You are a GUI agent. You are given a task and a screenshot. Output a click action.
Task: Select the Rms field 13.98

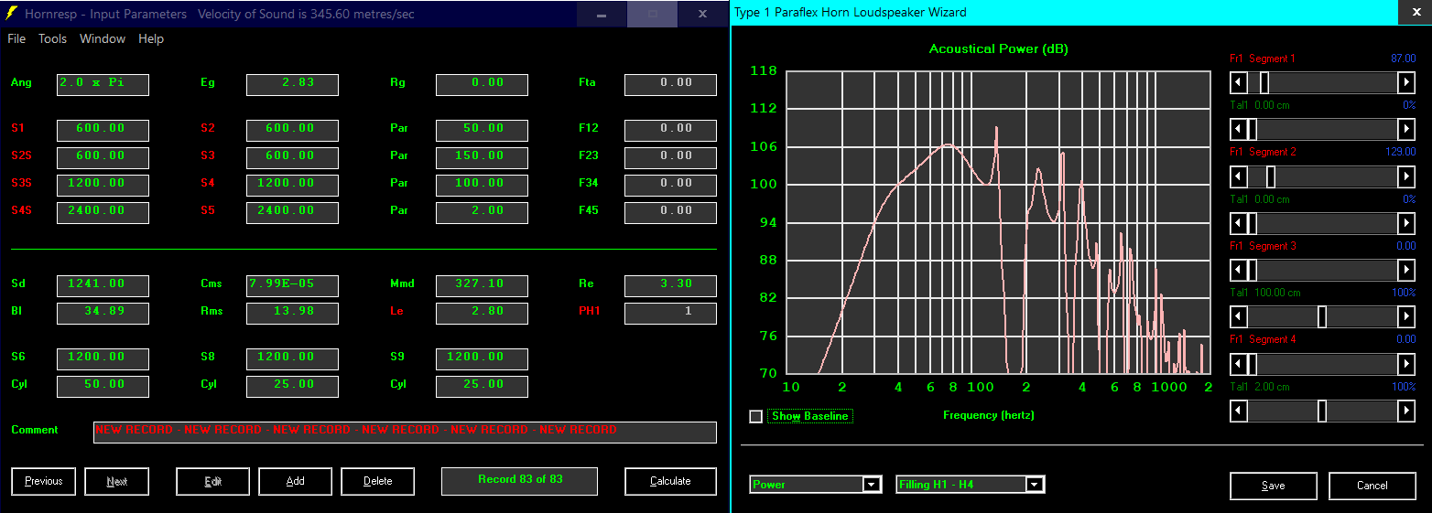coord(292,313)
